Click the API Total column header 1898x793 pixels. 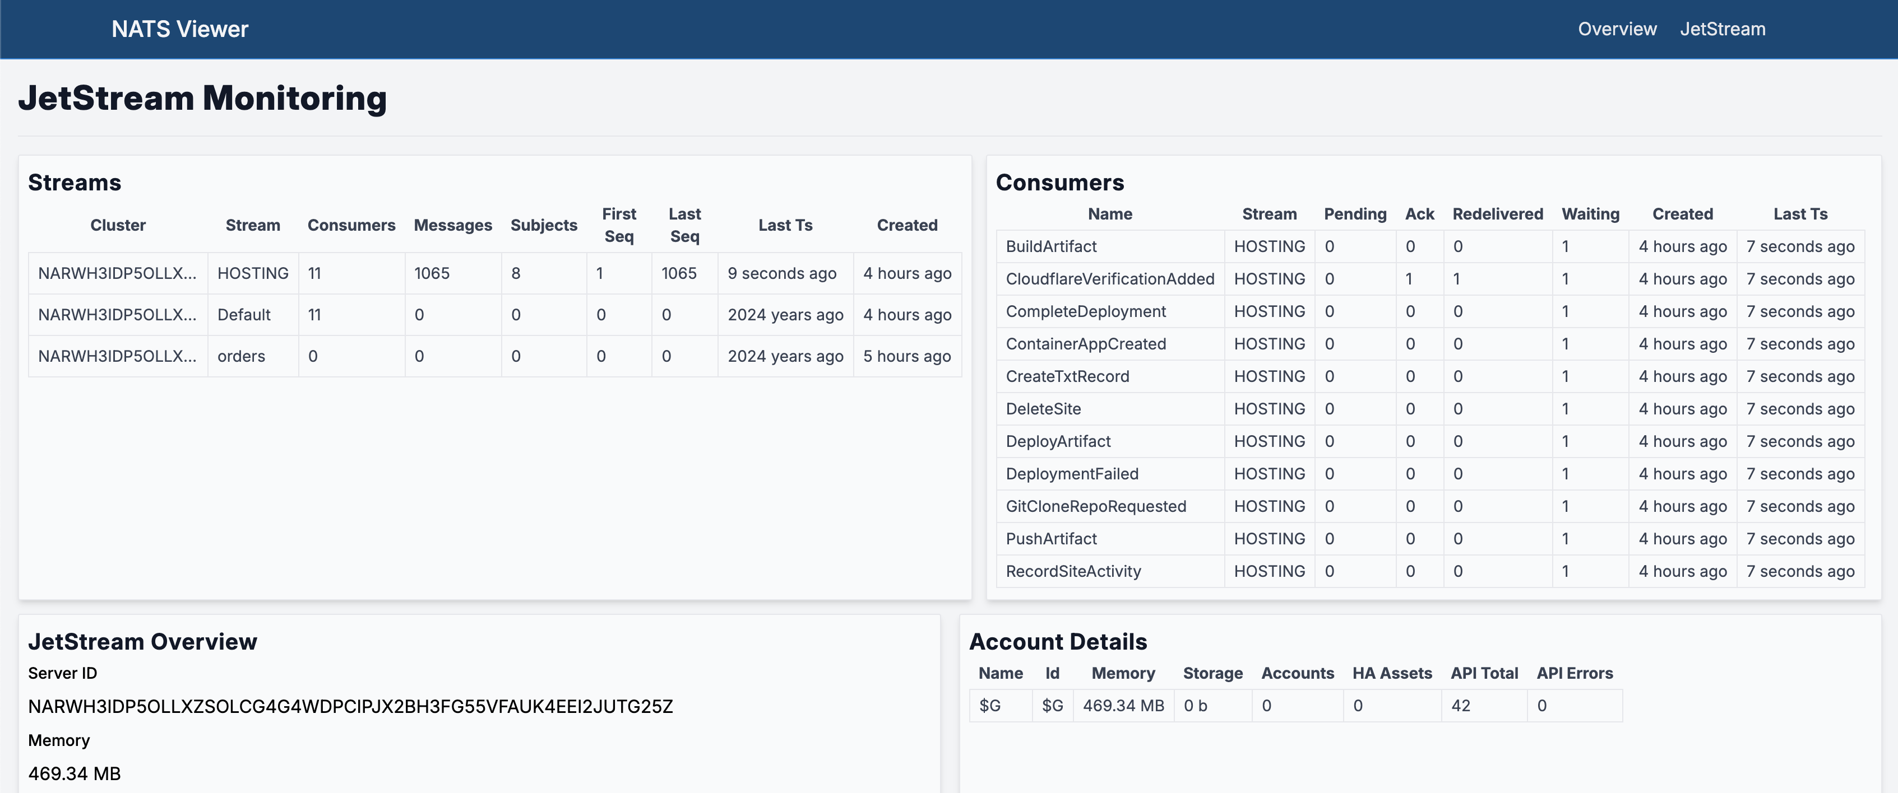pyautogui.click(x=1484, y=673)
